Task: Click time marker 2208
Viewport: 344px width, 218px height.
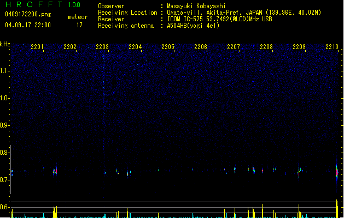Action: [x=266, y=46]
